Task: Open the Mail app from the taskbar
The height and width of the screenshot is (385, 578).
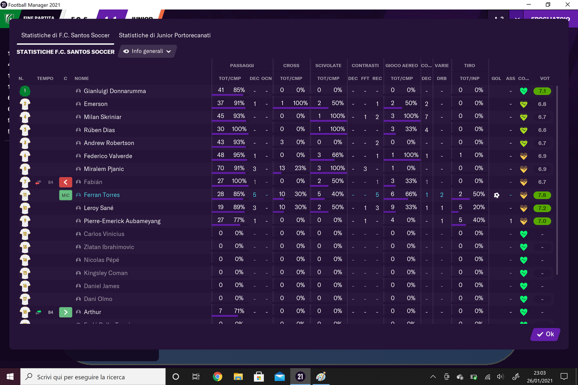Action: pos(279,377)
